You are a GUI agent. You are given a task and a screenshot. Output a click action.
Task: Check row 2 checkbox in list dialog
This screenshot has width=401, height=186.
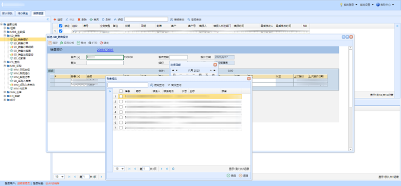pyautogui.click(x=121, y=102)
